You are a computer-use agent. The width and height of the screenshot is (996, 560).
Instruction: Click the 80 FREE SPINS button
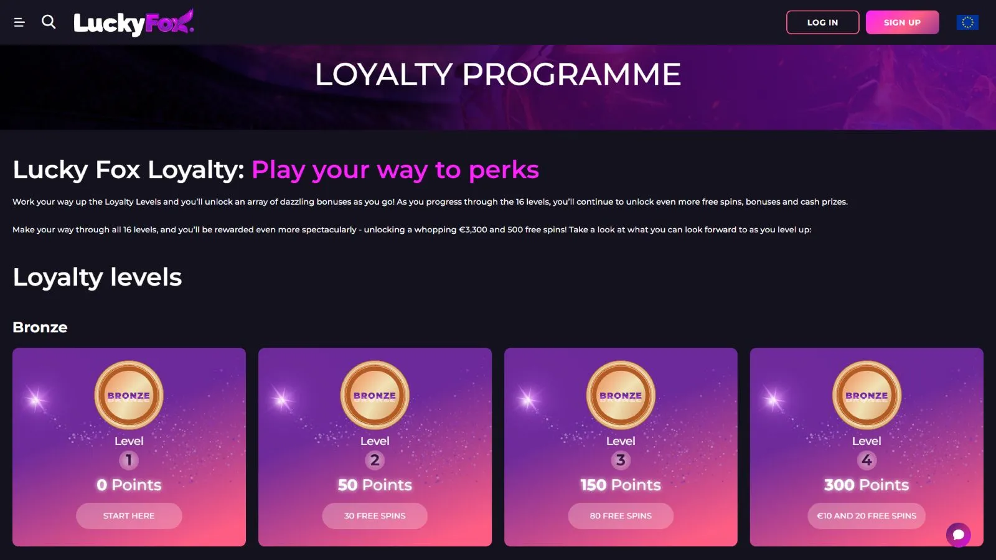tap(621, 516)
